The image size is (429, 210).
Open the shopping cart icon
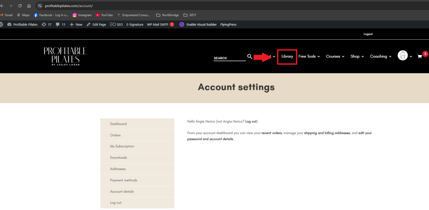tap(419, 57)
